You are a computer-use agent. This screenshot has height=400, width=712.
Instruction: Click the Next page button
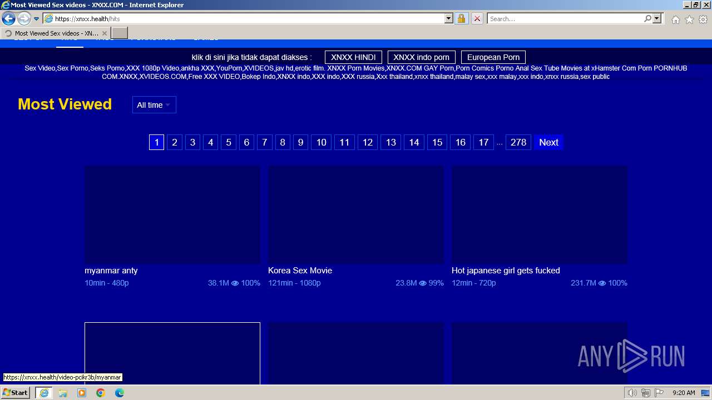[x=548, y=142]
